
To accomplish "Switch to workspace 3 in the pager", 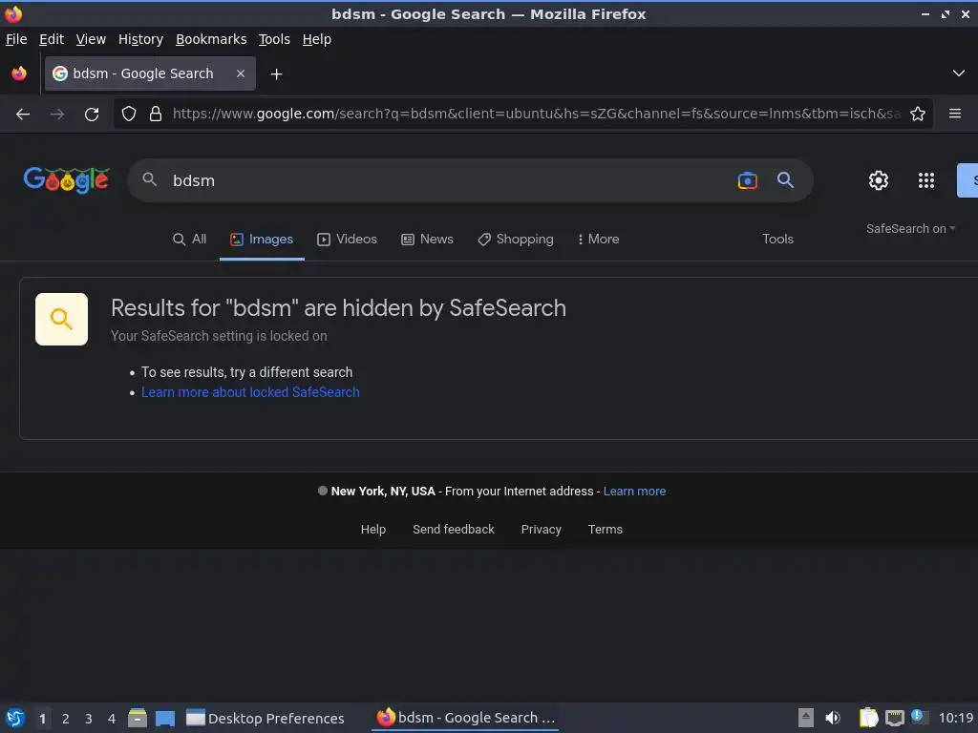I will click(x=89, y=719).
